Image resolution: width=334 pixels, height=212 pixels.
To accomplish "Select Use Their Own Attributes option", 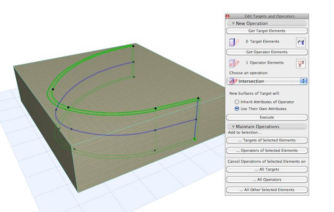I will [x=237, y=108].
